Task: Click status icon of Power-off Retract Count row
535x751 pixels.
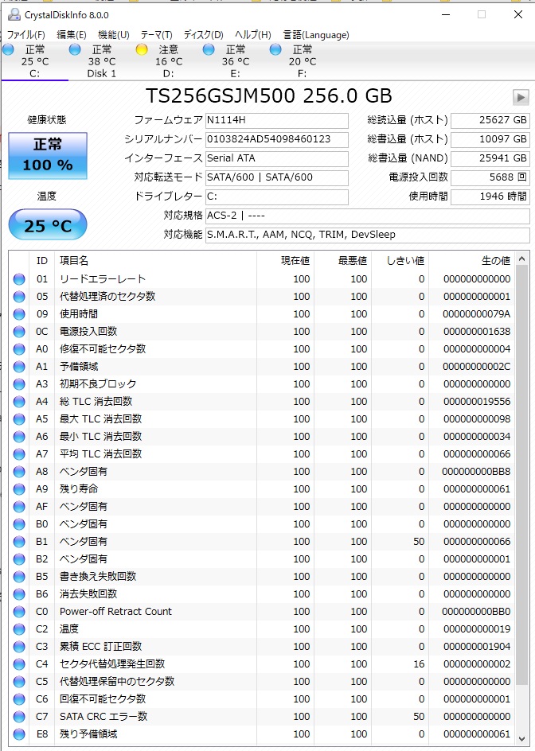Action: 19,612
